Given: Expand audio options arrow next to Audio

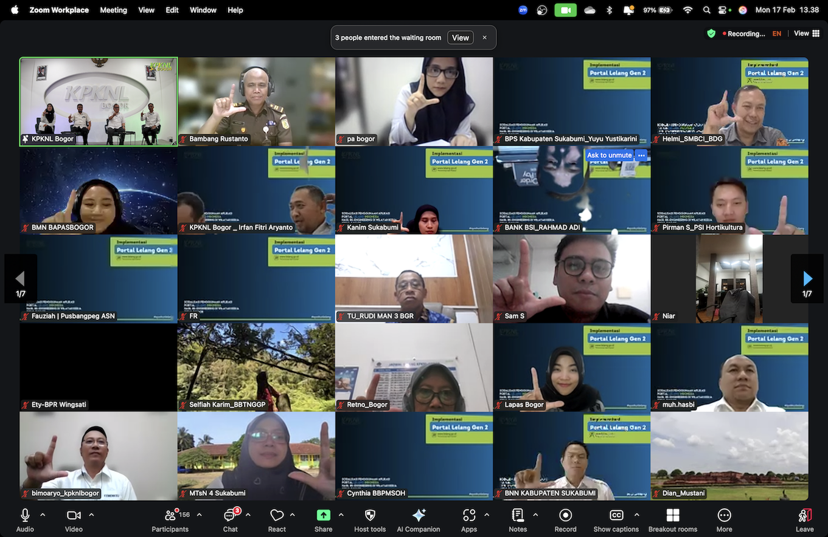Looking at the screenshot, I should (43, 515).
